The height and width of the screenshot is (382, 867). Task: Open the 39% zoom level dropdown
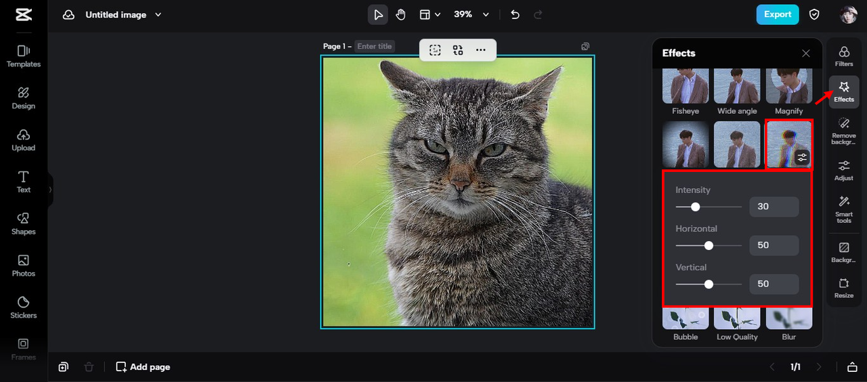tap(471, 14)
